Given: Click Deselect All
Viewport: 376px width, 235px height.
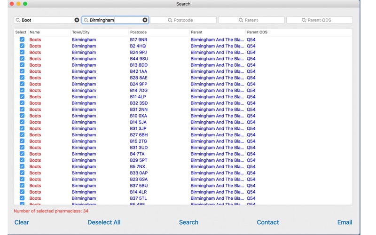Looking at the screenshot, I should (x=104, y=222).
